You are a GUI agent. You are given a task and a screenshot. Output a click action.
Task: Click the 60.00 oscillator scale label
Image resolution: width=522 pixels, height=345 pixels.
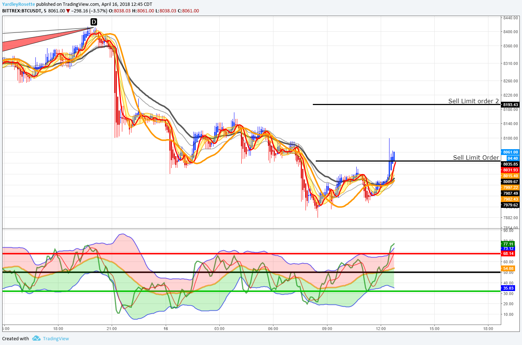tap(508, 262)
